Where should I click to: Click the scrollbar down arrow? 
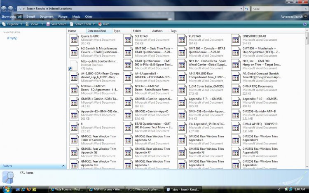click(x=307, y=167)
